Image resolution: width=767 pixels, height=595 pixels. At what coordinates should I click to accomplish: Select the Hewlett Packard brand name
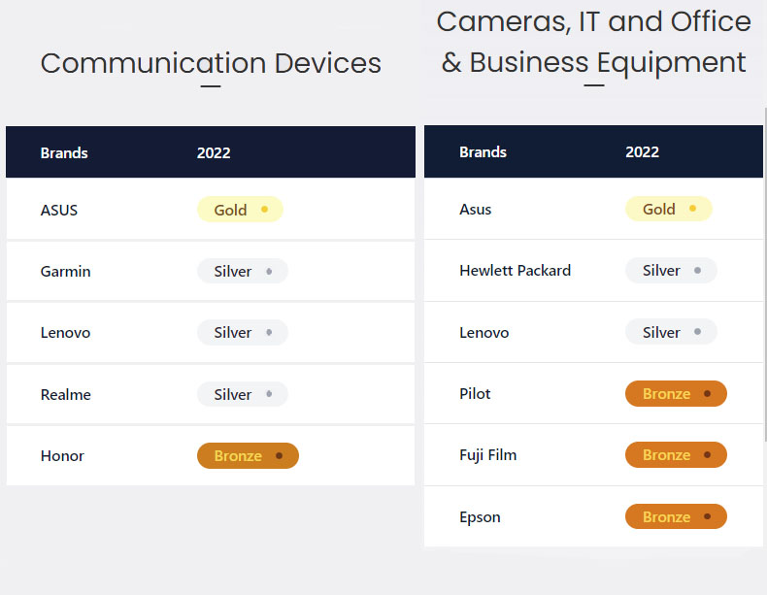[x=515, y=271]
